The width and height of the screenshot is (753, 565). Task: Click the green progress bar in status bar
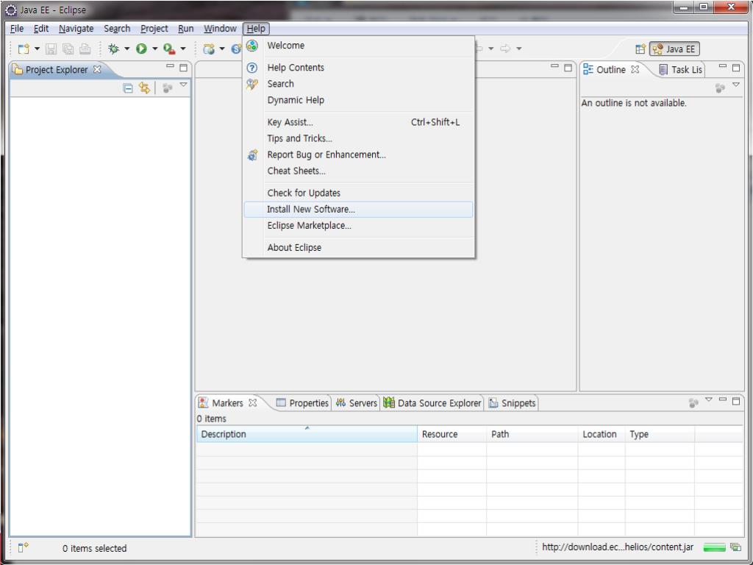tap(714, 547)
